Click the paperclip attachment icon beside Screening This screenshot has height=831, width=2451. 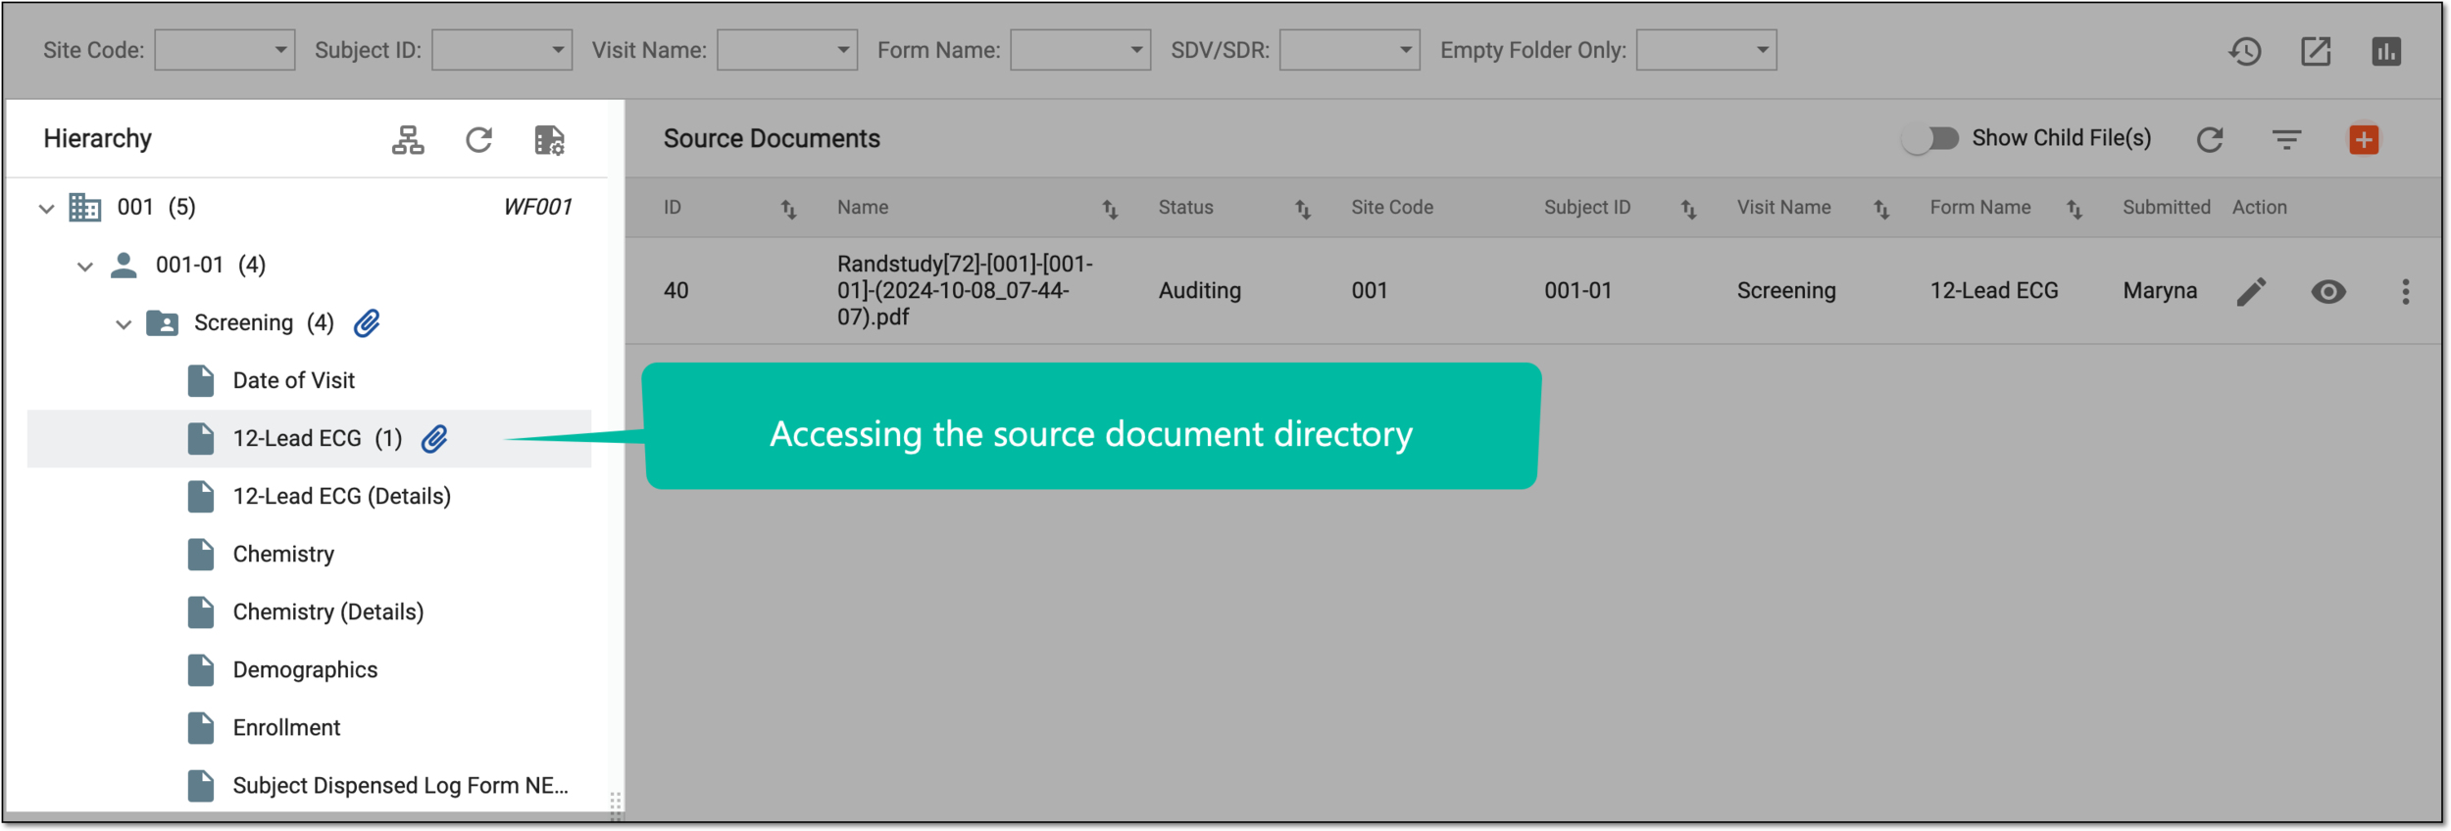pos(367,322)
